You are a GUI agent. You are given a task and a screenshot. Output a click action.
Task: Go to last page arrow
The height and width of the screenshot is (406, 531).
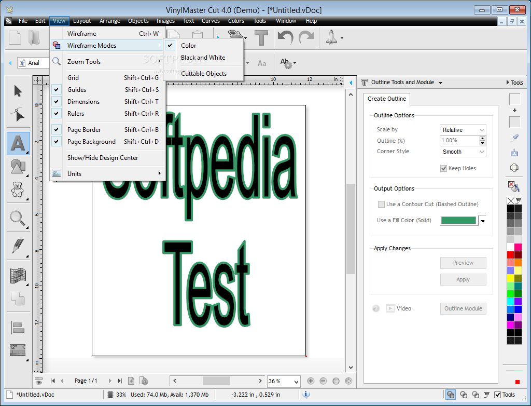(120, 381)
